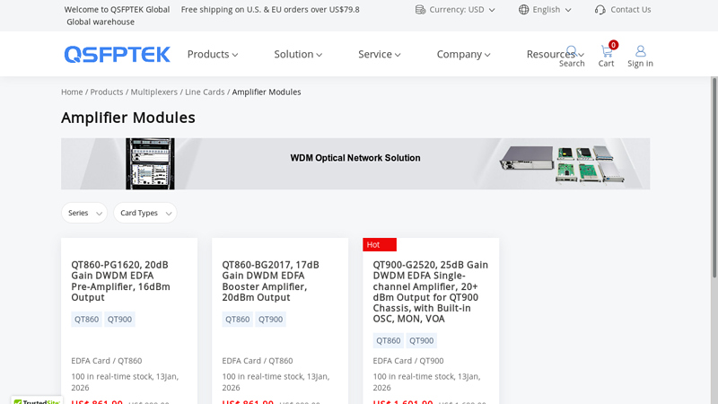
Task: Expand the Card Types filter
Action: pyautogui.click(x=145, y=213)
